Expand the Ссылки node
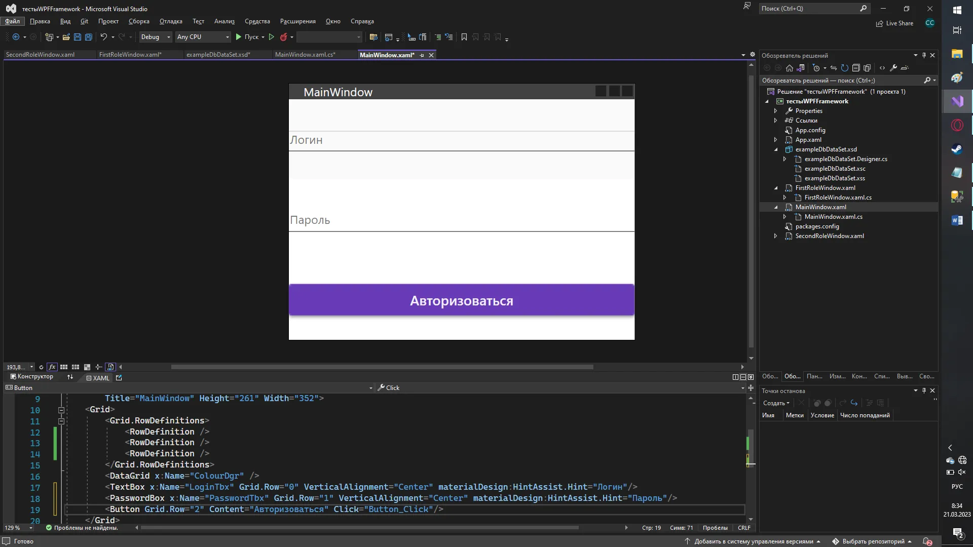The image size is (973, 547). click(x=775, y=121)
